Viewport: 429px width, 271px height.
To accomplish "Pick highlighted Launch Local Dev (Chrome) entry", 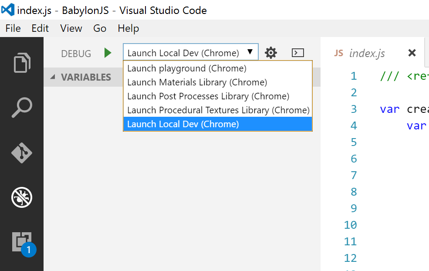I will pos(217,124).
